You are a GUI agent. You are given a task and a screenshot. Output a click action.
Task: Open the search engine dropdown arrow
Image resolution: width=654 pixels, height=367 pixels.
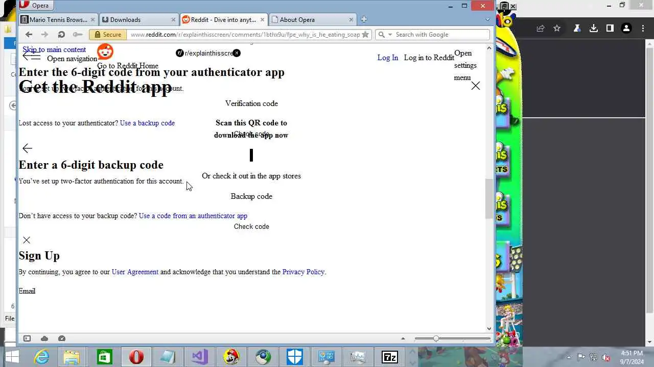click(x=390, y=35)
